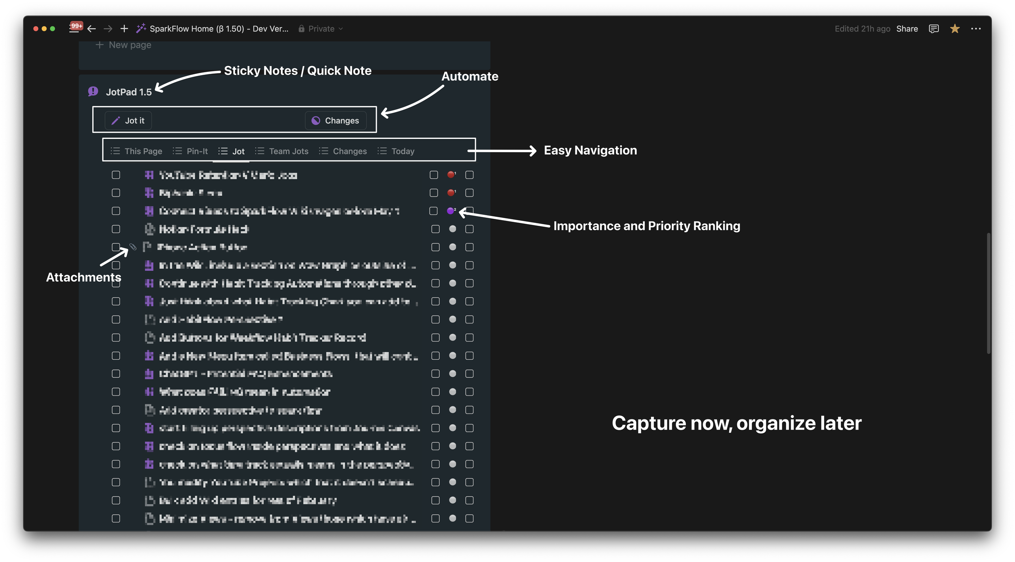
Task: Toggle the favorite star icon
Action: pyautogui.click(x=955, y=29)
